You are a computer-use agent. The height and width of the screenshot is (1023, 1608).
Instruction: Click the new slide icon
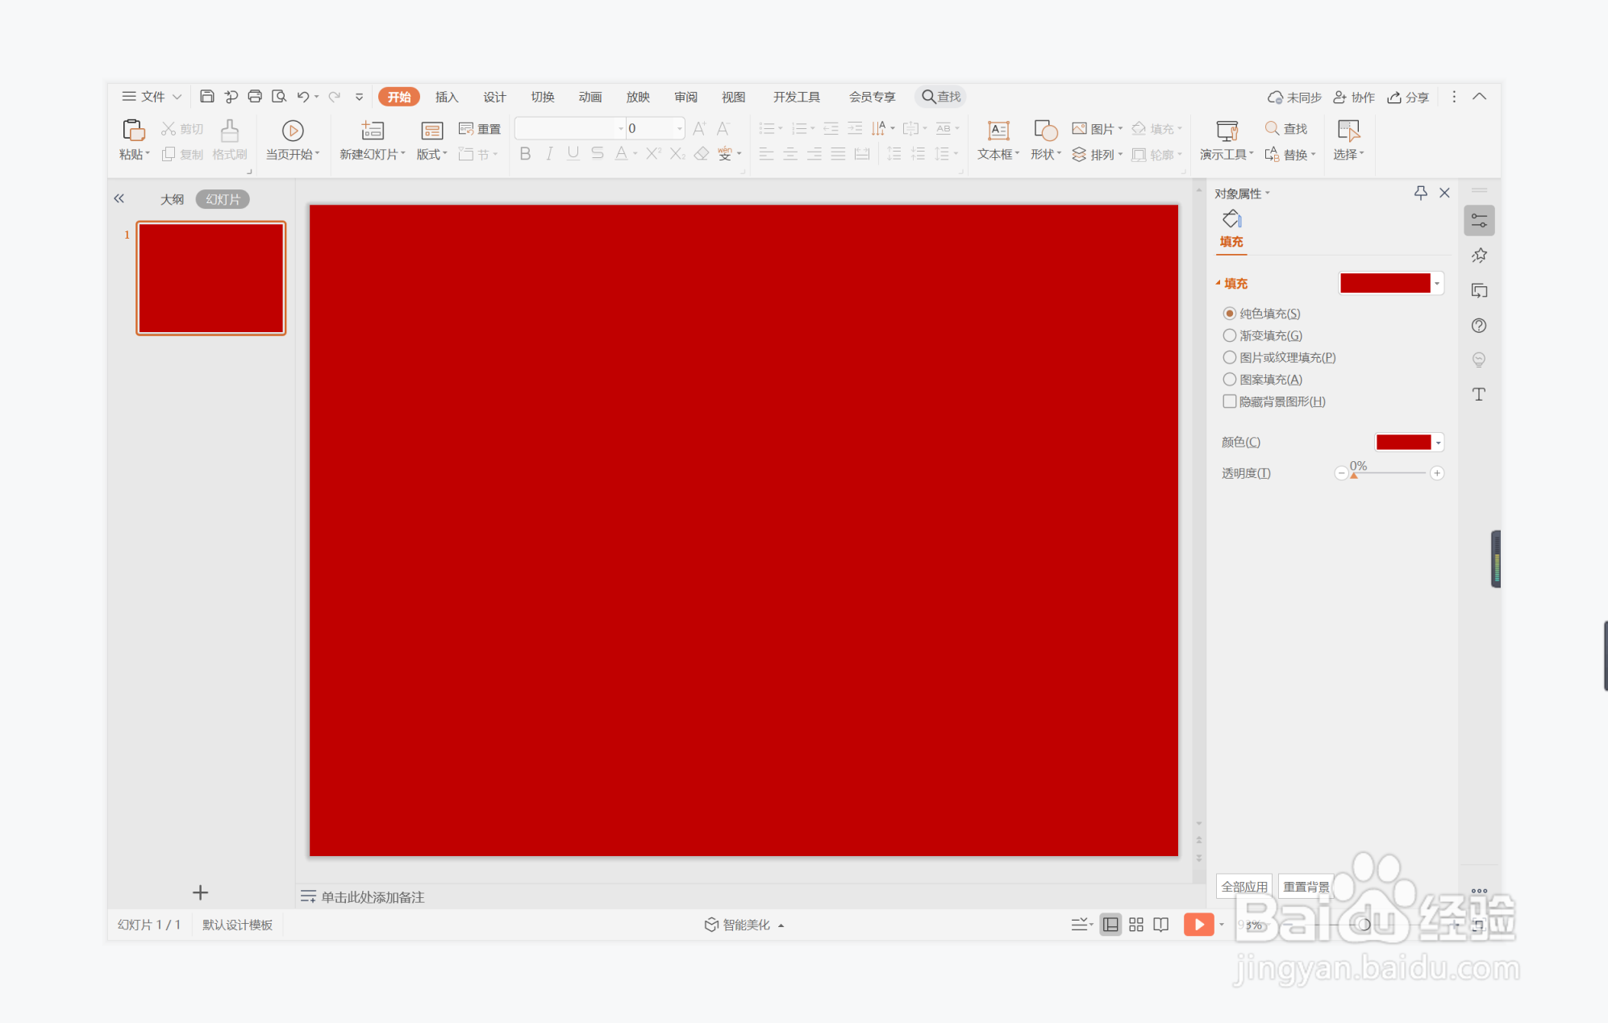coord(372,131)
